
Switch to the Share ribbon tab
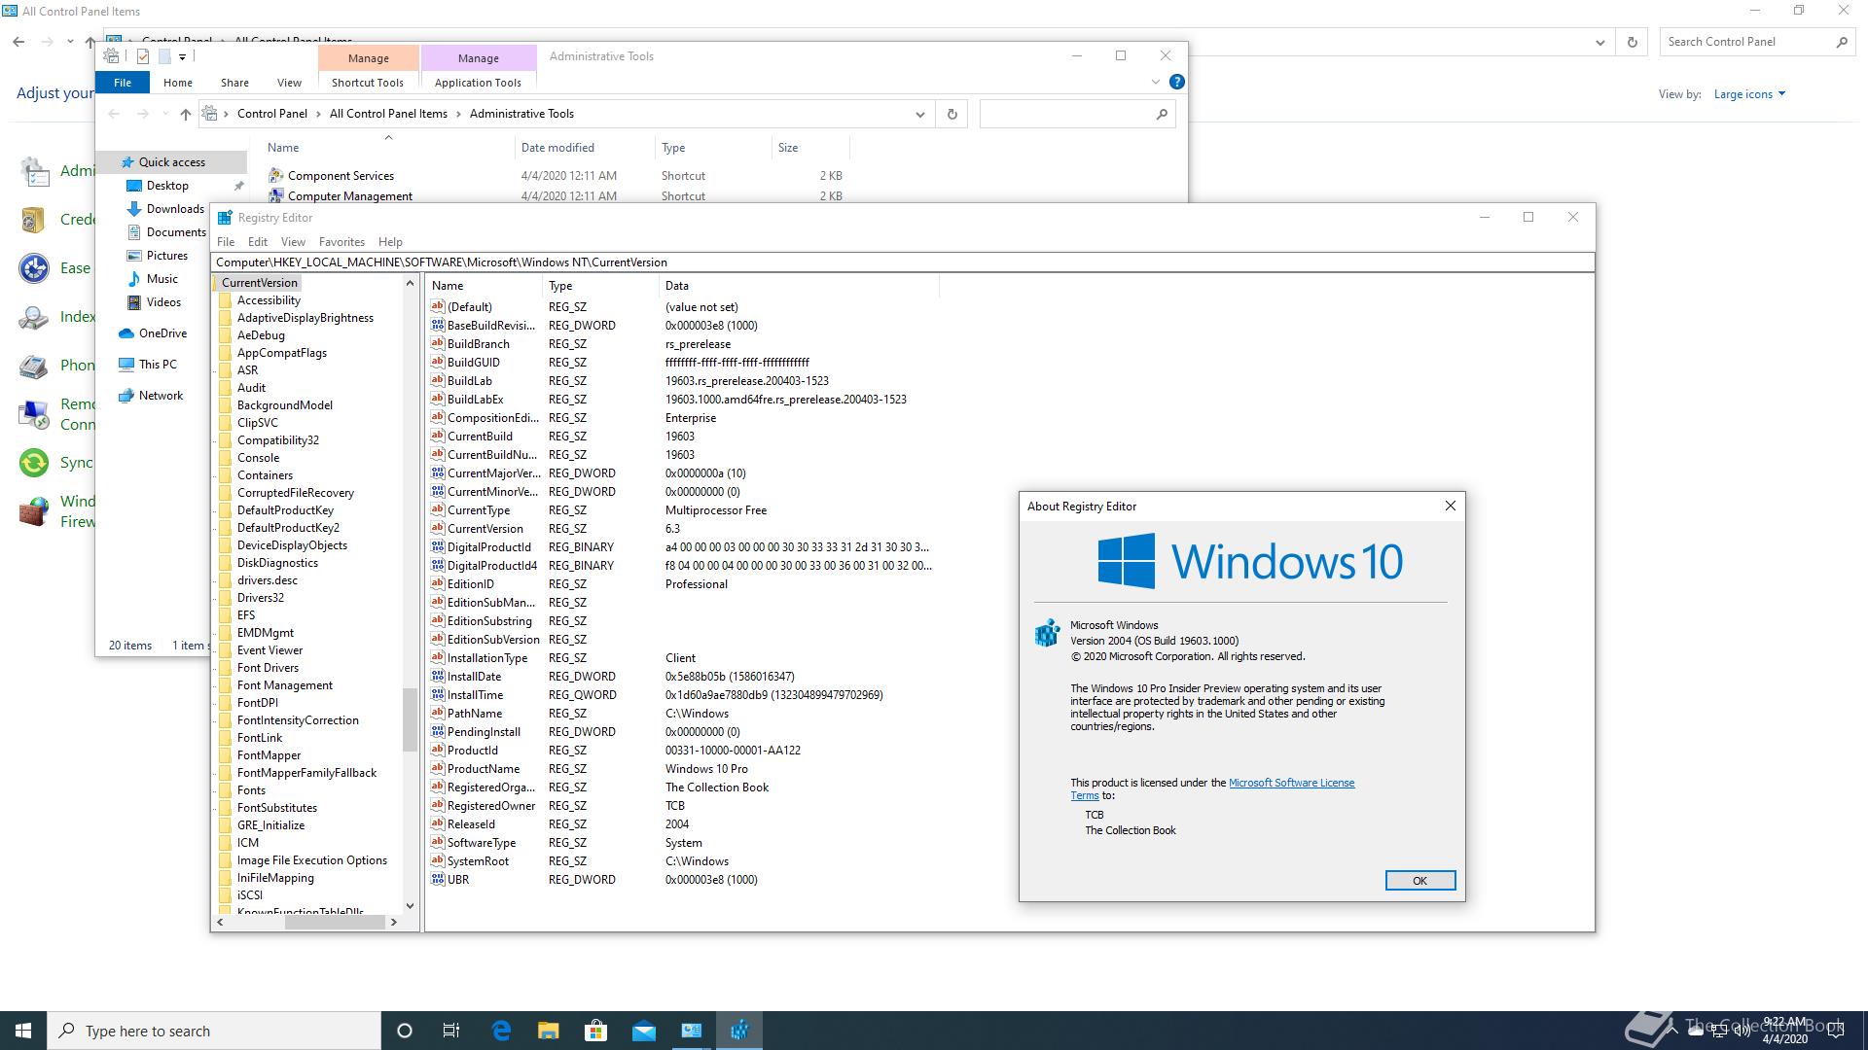pyautogui.click(x=234, y=83)
